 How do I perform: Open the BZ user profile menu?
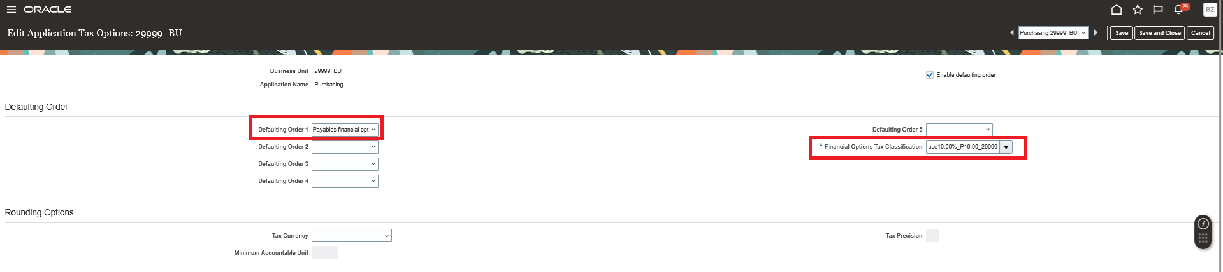coord(1210,10)
